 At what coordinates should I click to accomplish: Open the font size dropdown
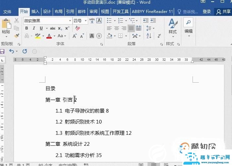(86, 21)
